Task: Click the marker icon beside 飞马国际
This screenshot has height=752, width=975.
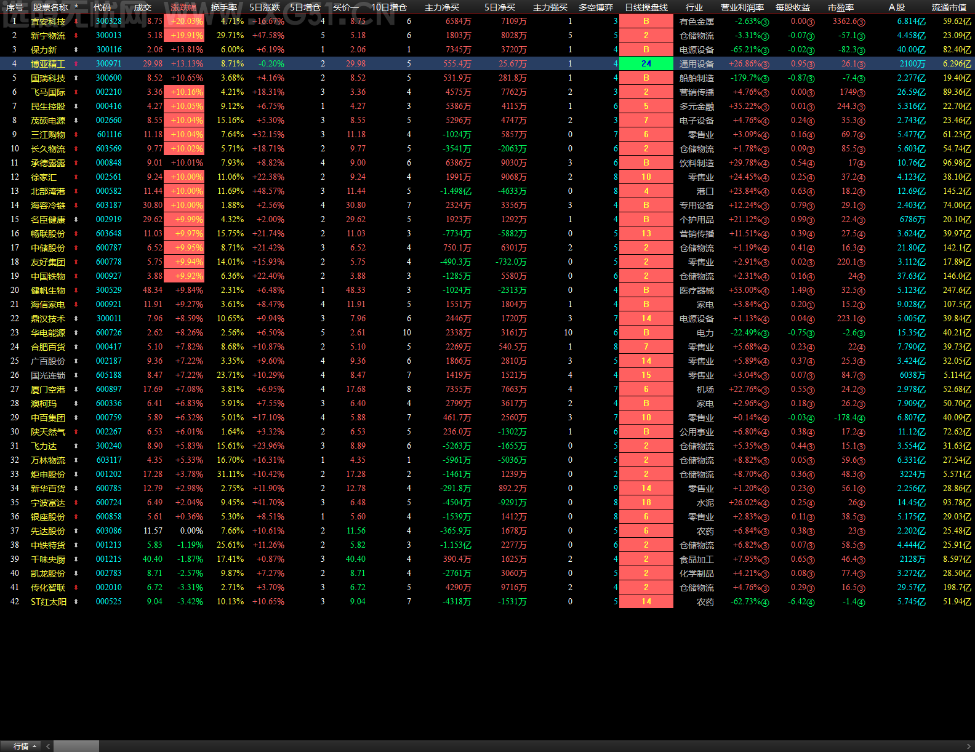Action: (76, 92)
